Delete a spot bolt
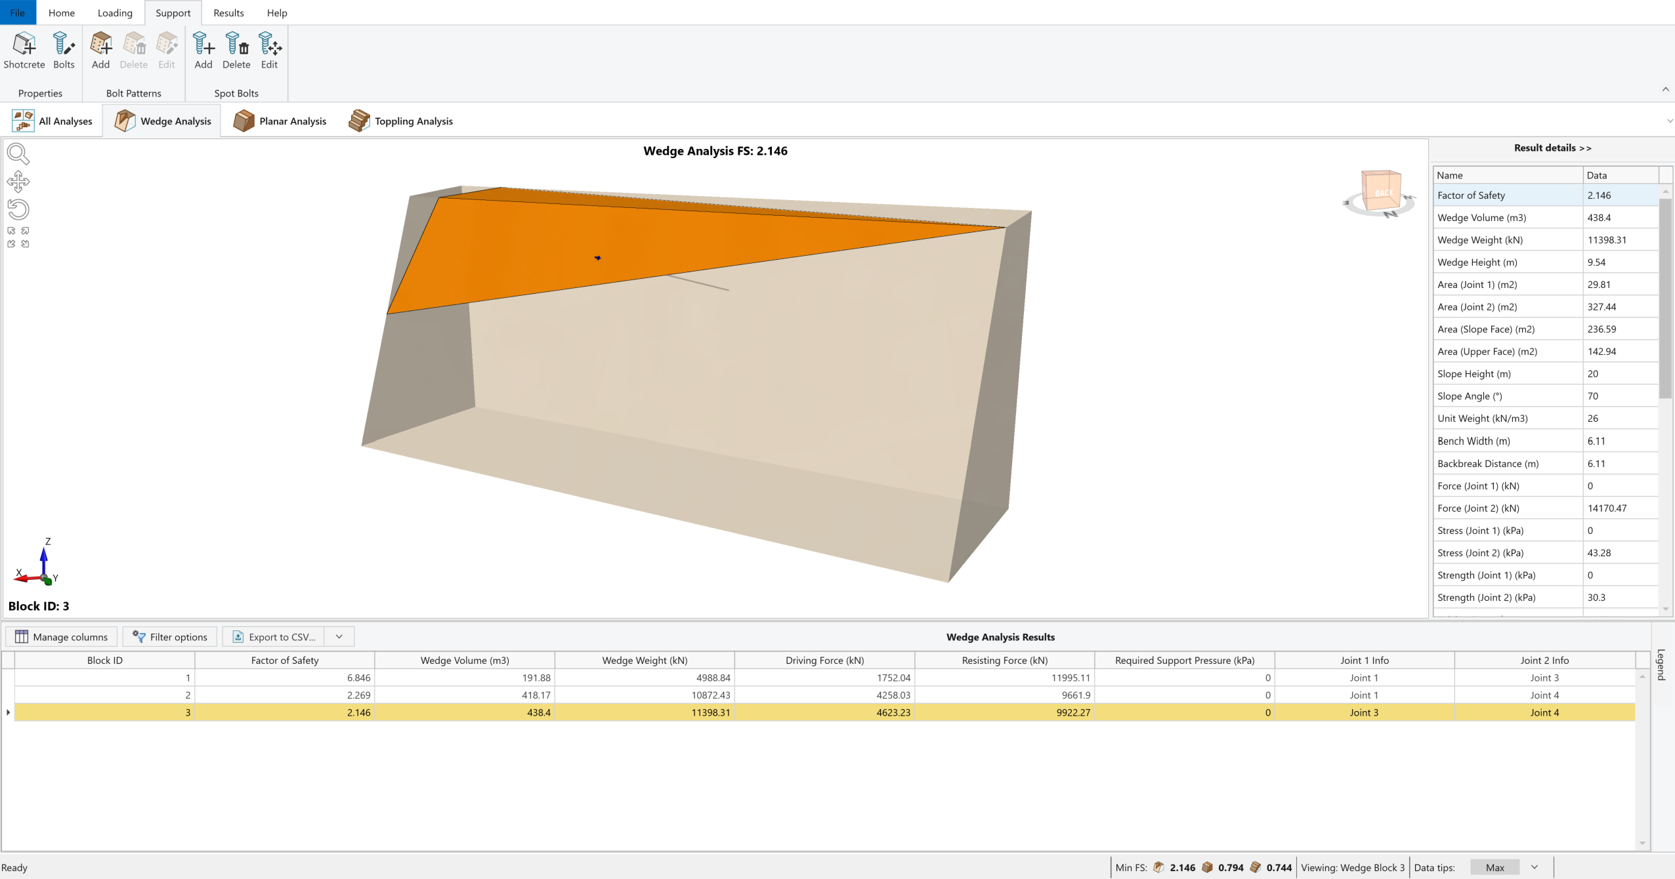The height and width of the screenshot is (879, 1675). pos(236,51)
